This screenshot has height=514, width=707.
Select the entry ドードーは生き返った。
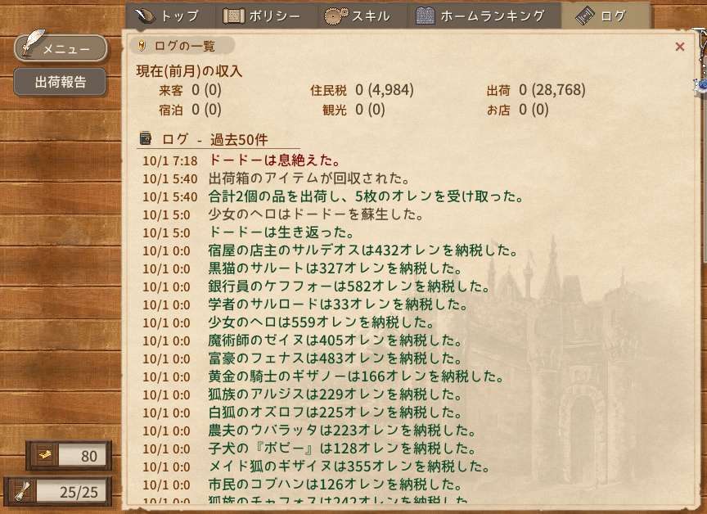point(281,232)
